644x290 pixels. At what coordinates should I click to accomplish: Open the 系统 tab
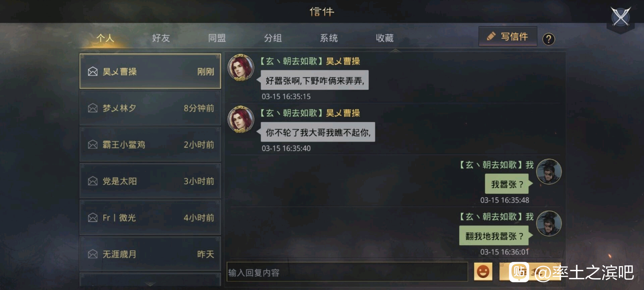pyautogui.click(x=329, y=38)
